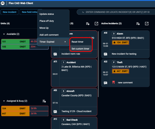Click priority 5 badge on Bad Check incident

click(64, 120)
